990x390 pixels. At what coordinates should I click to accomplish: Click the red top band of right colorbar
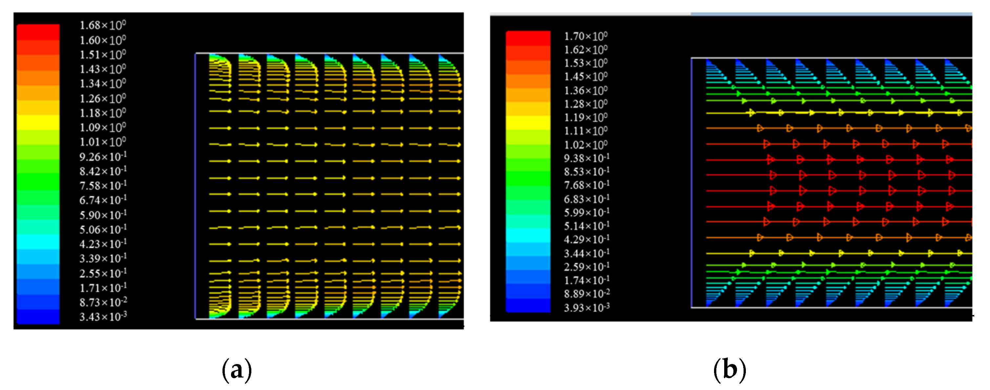point(528,38)
